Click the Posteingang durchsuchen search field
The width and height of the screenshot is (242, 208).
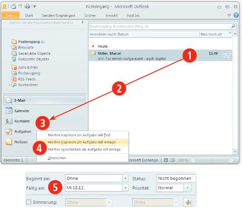point(160,26)
